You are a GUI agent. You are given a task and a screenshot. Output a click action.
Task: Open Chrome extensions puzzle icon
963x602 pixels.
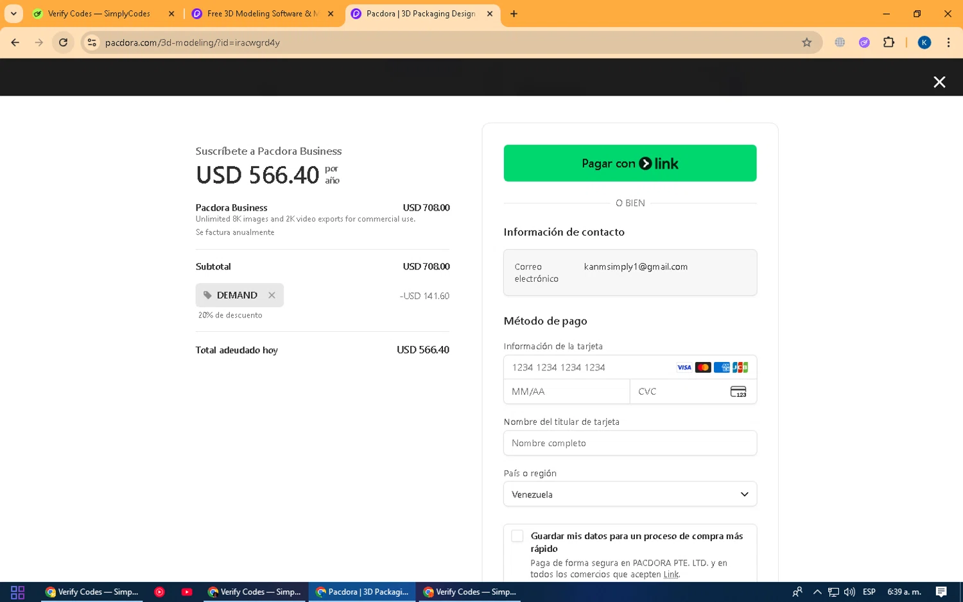click(x=889, y=42)
